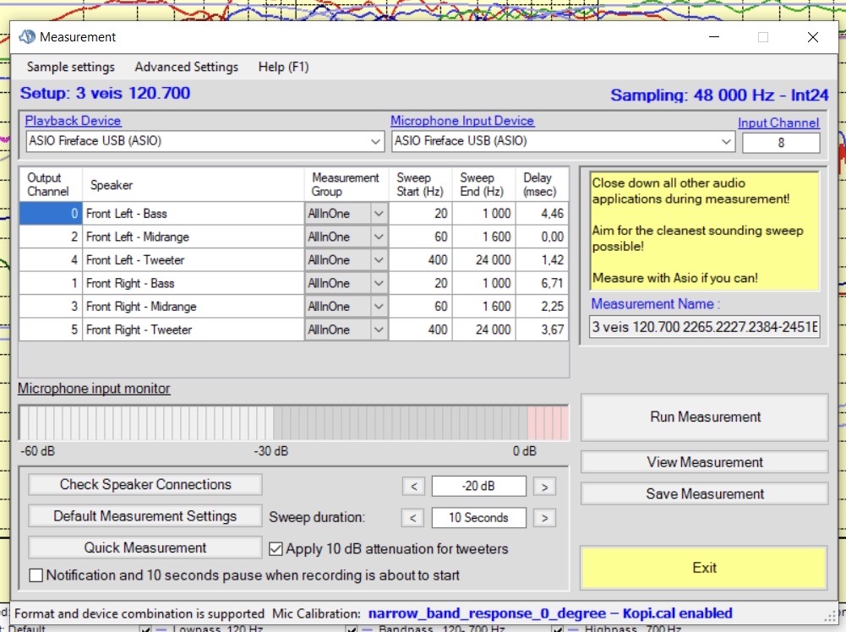This screenshot has height=632, width=846.
Task: Open Measurement Group dropdown for Front Left - Bass
Action: point(379,214)
